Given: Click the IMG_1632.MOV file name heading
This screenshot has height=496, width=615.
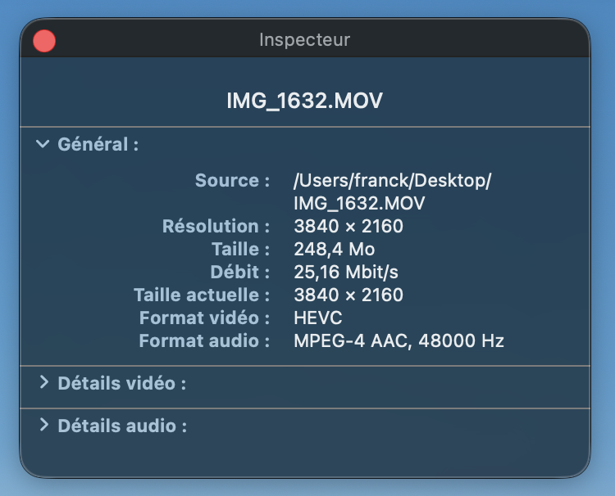Looking at the screenshot, I should [305, 101].
